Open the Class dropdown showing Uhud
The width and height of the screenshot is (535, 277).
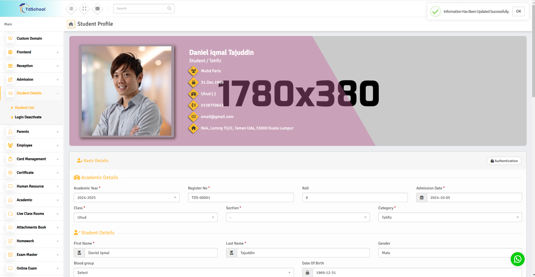(145, 217)
